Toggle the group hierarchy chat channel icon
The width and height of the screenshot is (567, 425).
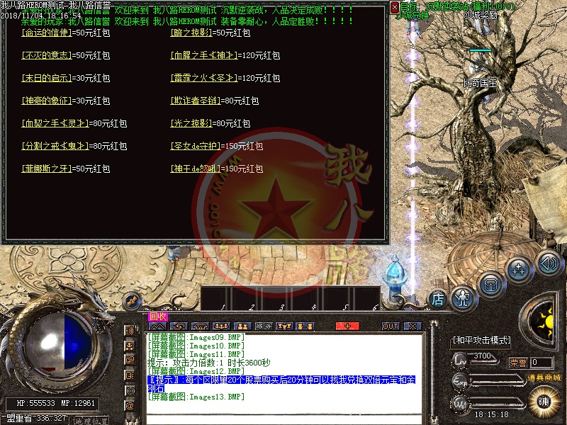coord(130,346)
